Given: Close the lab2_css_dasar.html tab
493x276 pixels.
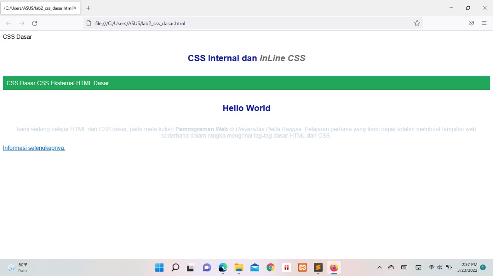Looking at the screenshot, I should pyautogui.click(x=75, y=8).
